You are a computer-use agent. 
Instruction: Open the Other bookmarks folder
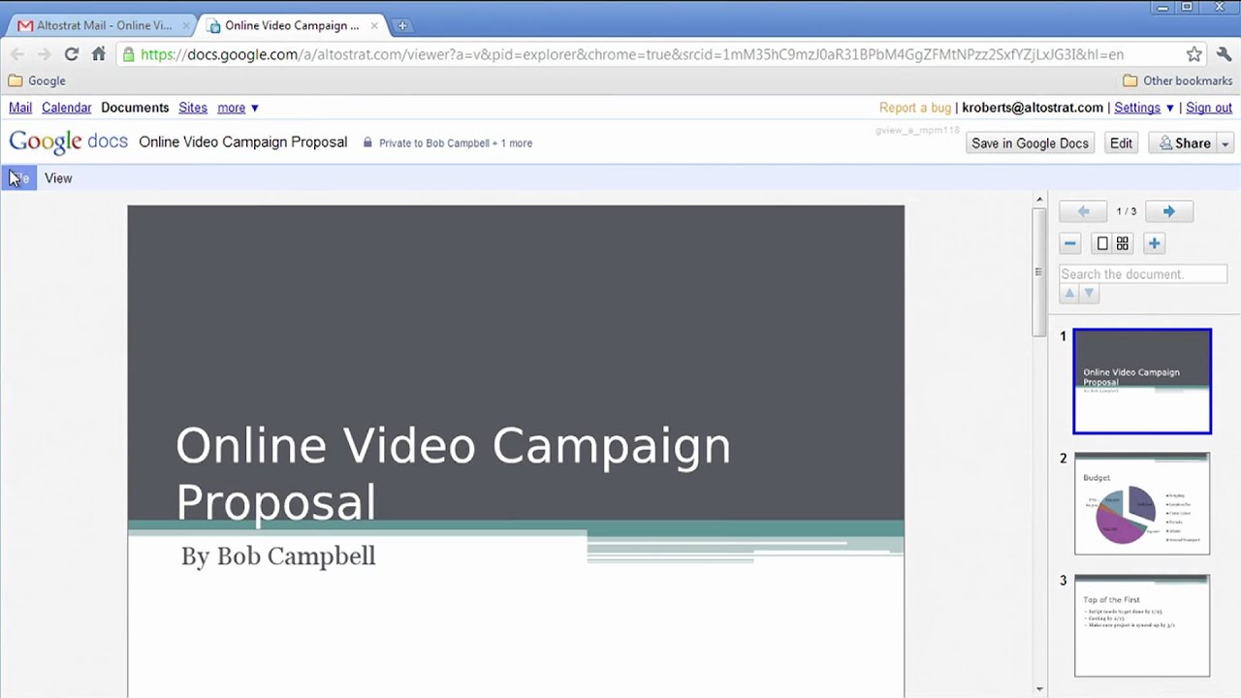[1177, 80]
